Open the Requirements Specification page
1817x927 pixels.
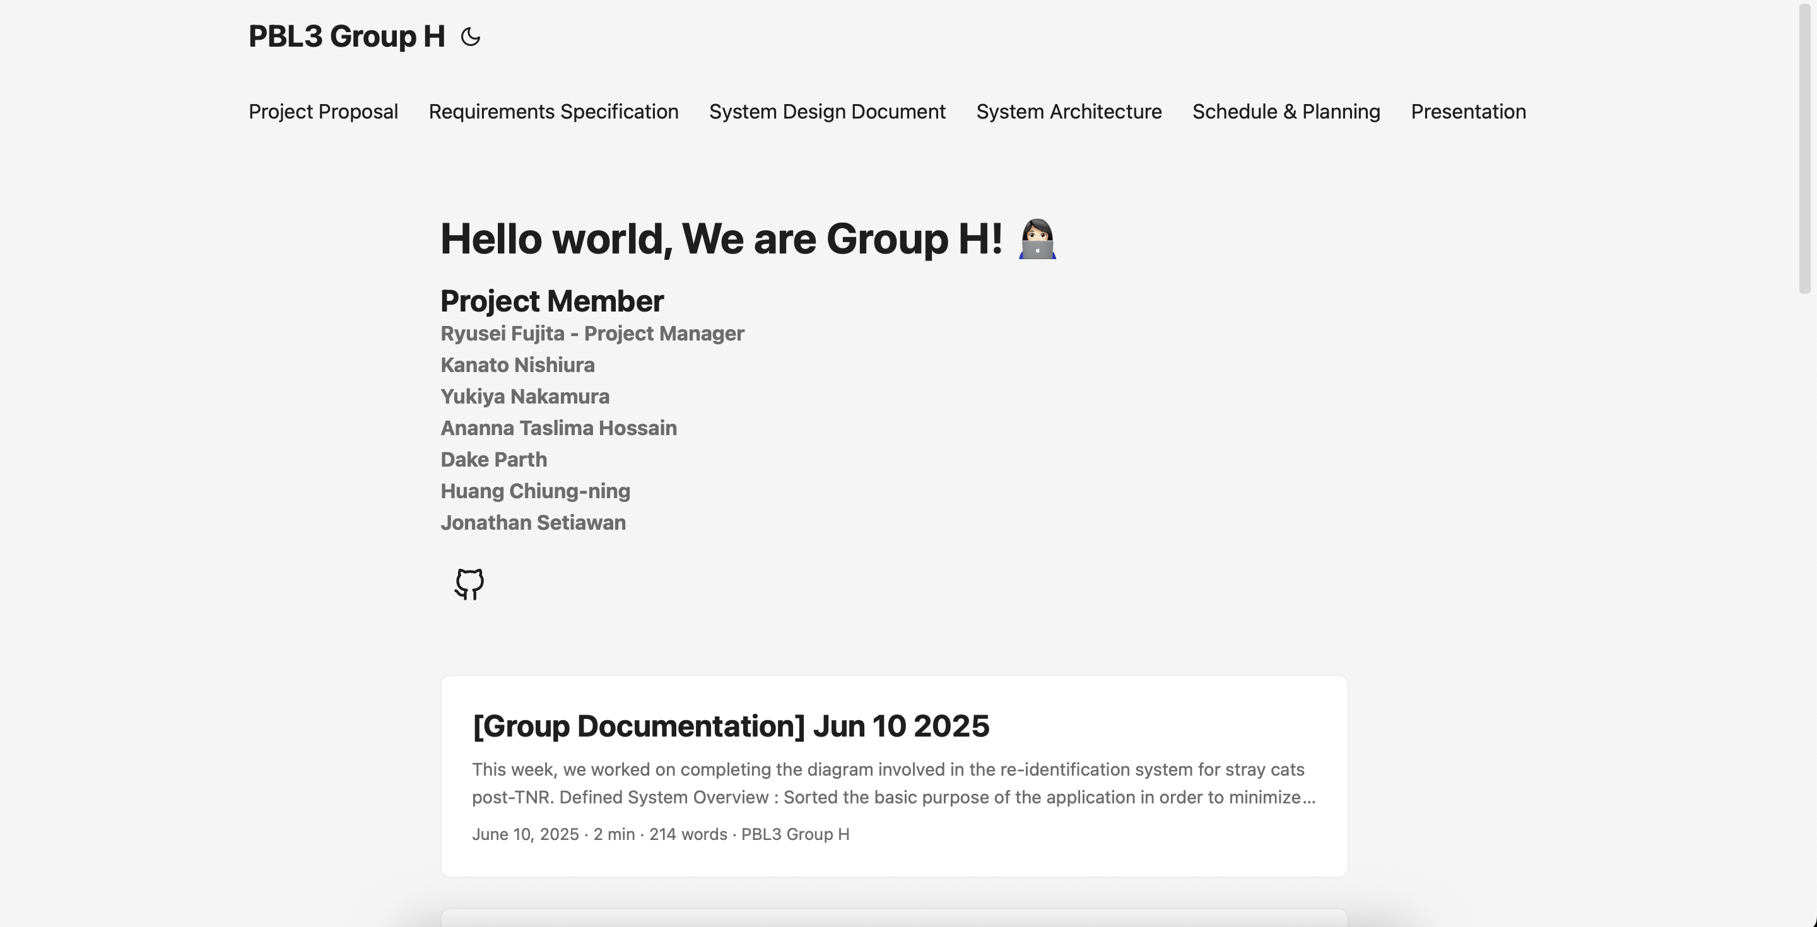tap(553, 112)
